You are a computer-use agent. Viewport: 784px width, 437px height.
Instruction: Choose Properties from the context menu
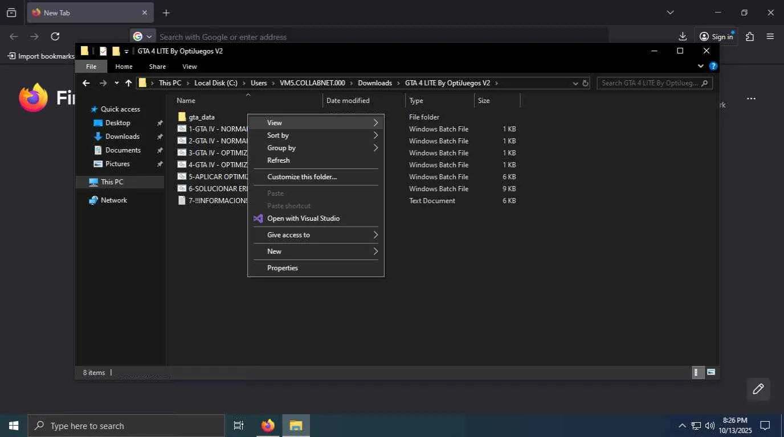coord(316,268)
